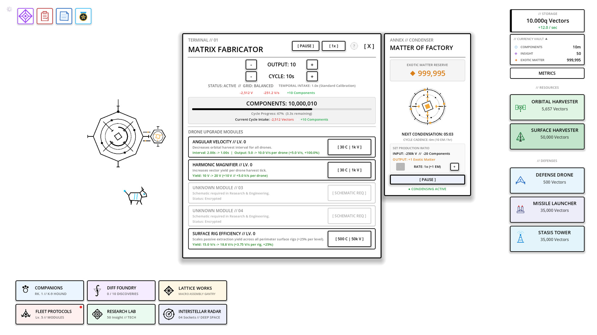This screenshot has width=597, height=335.
Task: Collapse the Currency Vault section
Action: pos(530,39)
